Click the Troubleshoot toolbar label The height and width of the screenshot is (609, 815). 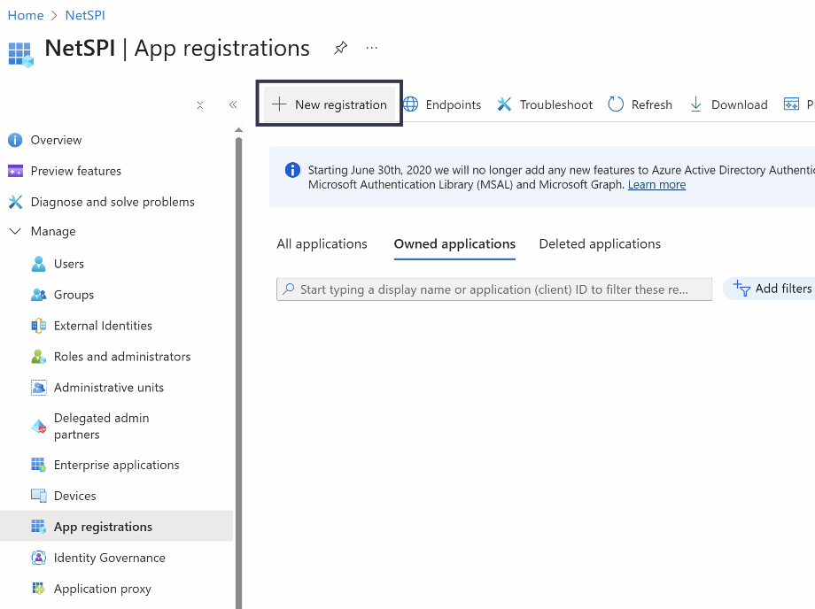pyautogui.click(x=556, y=104)
